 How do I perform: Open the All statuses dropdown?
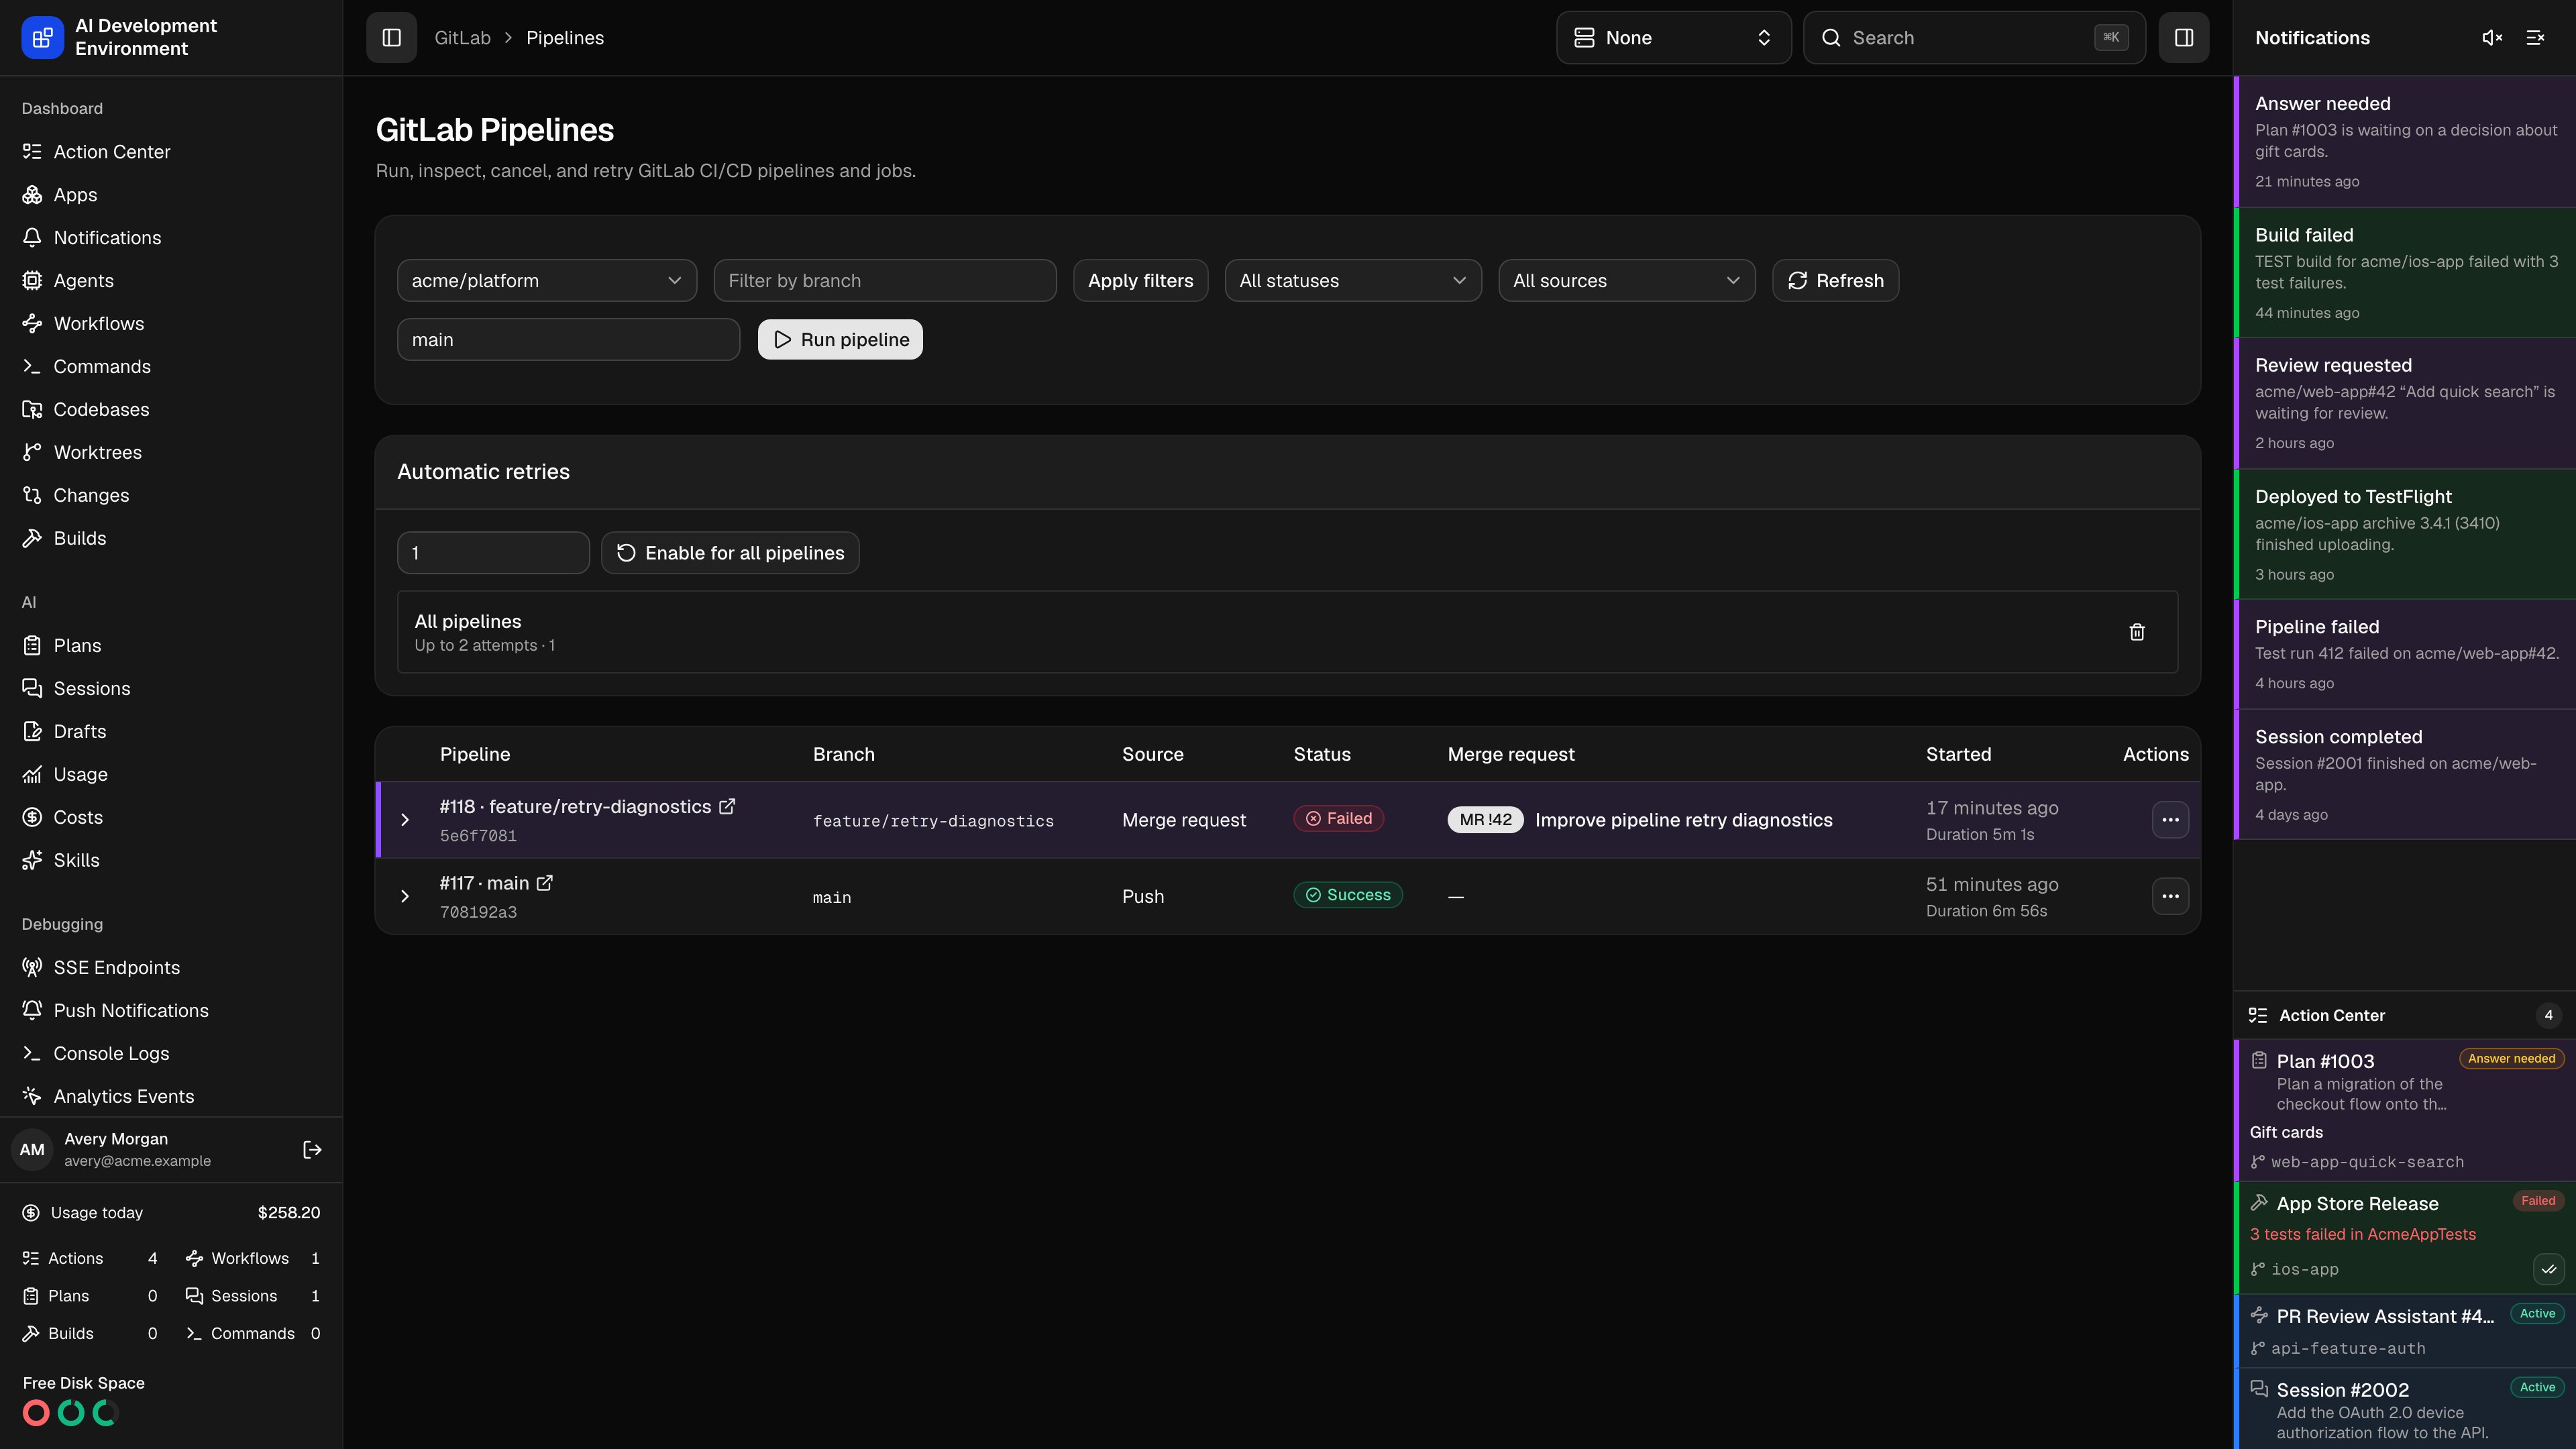[1353, 280]
